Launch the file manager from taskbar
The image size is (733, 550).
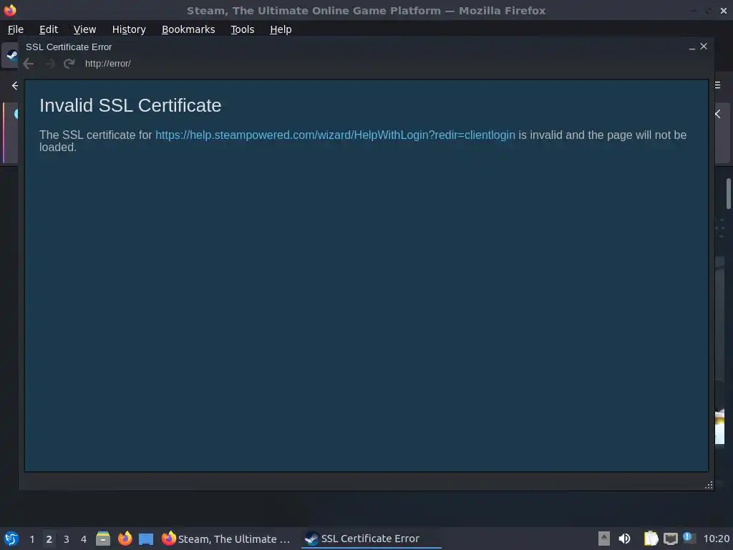coord(103,539)
